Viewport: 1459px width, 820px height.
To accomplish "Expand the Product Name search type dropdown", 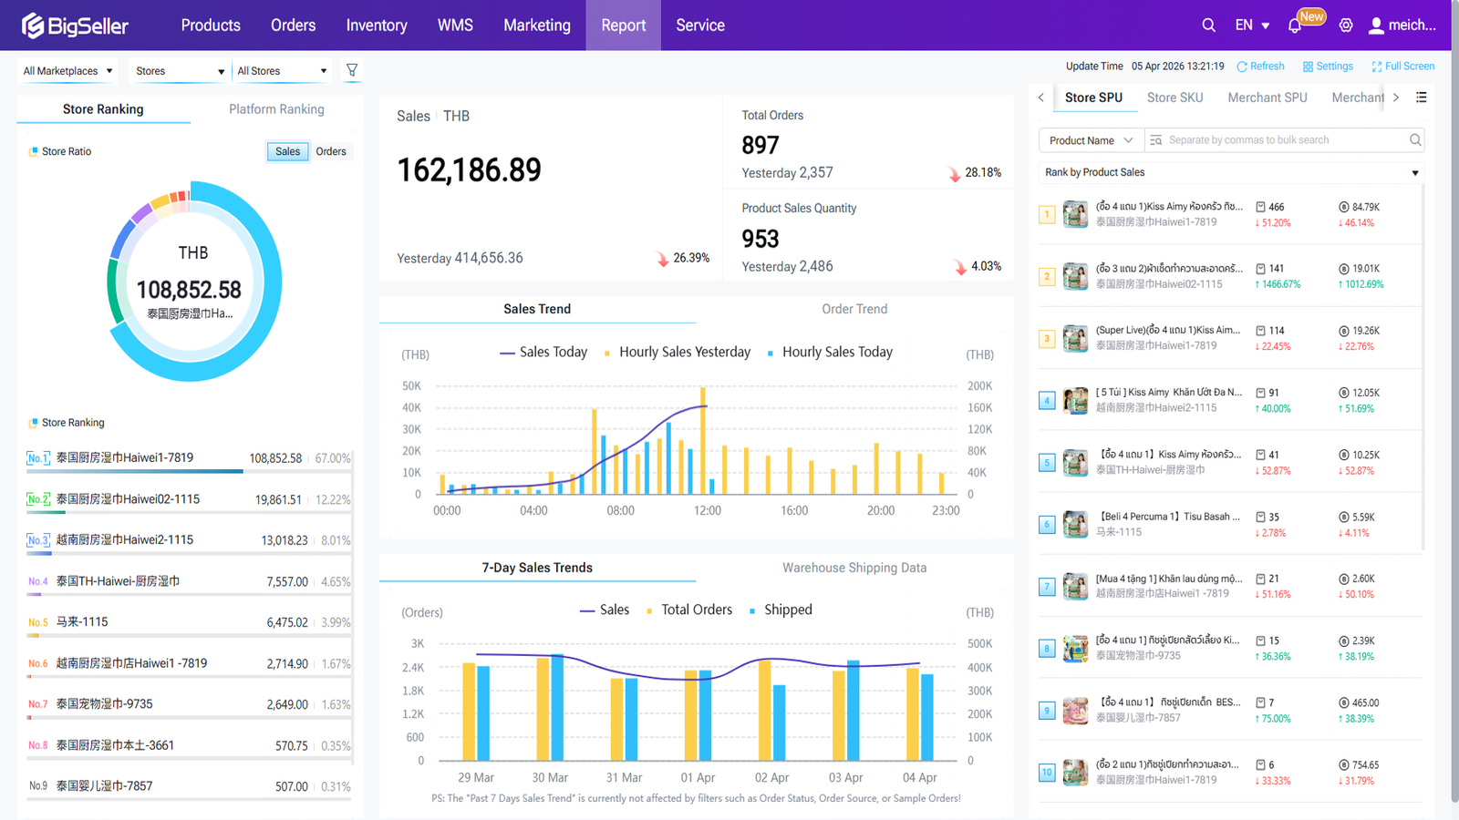I will pos(1090,140).
